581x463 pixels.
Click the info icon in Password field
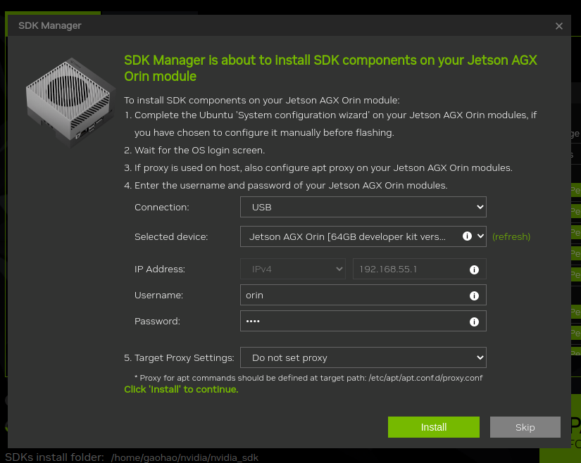coord(474,322)
